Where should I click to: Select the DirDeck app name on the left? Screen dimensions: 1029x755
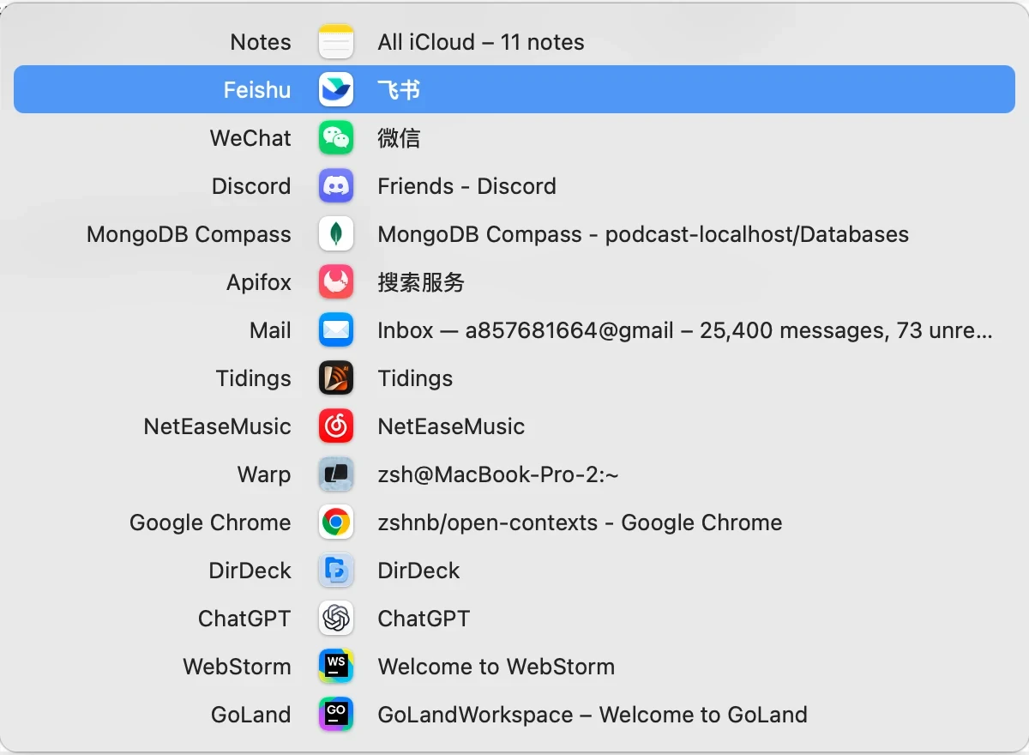(250, 571)
